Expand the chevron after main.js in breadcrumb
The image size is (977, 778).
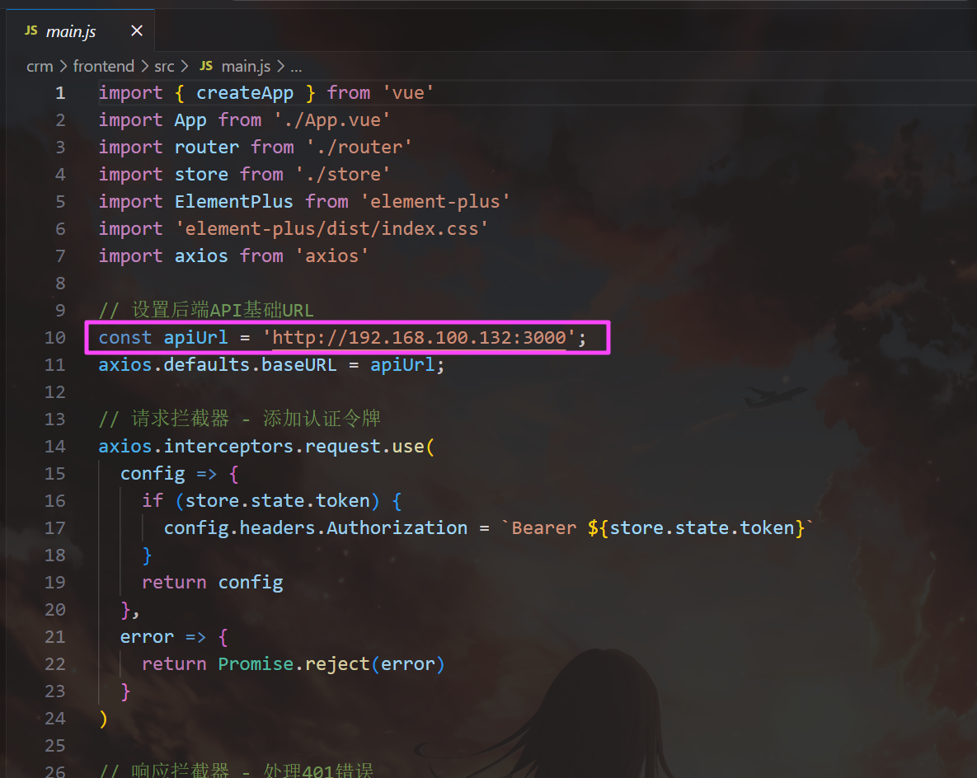280,66
